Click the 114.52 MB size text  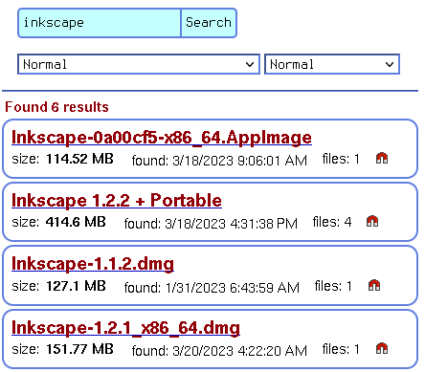point(79,159)
